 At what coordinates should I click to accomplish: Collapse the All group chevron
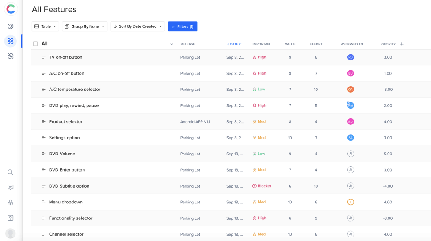coord(172,44)
